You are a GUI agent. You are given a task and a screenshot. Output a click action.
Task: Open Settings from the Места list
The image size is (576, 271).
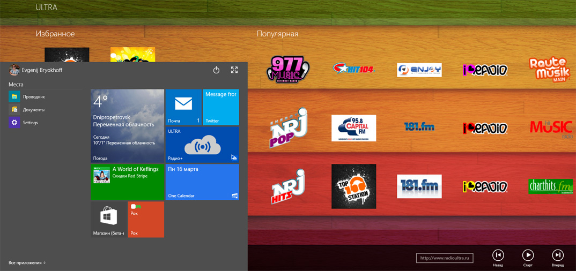coord(24,123)
